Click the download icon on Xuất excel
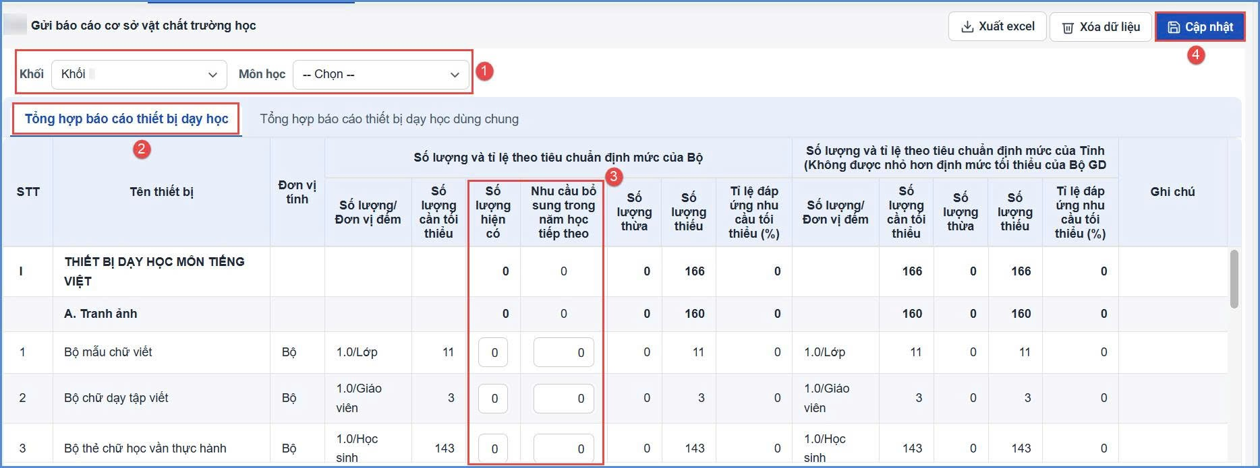 967,27
